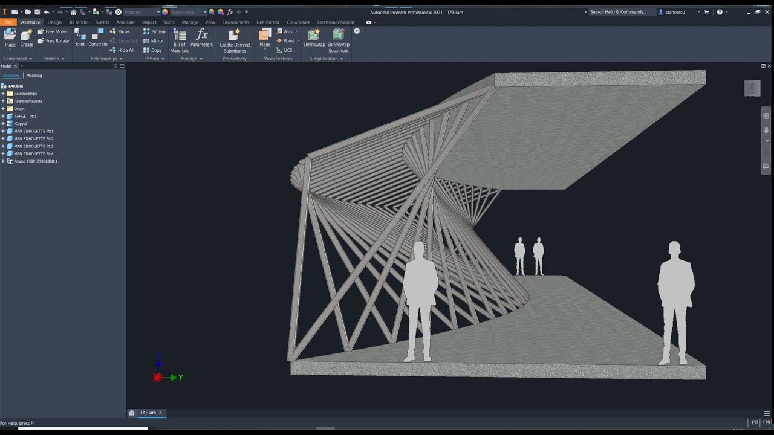
Task: Switch to Modeling browser view
Action: (34, 76)
